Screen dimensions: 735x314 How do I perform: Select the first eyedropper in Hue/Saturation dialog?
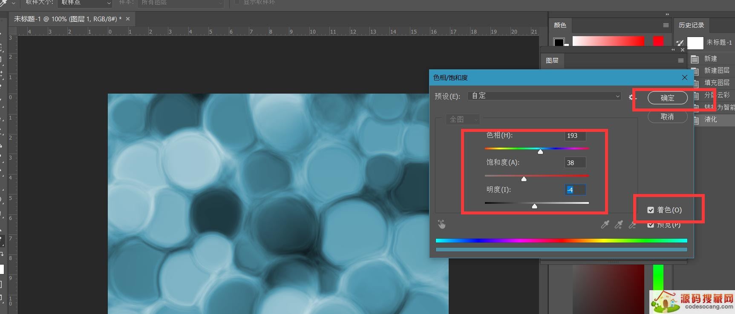[605, 225]
